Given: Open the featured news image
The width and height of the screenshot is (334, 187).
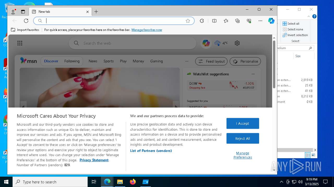Looking at the screenshot, I should pyautogui.click(x=100, y=88).
